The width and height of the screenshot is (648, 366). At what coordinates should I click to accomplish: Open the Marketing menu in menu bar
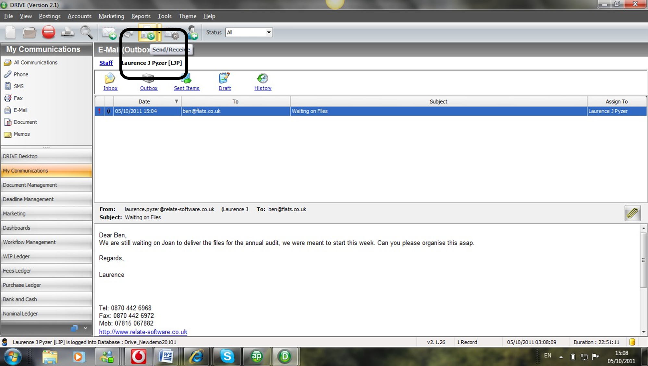tap(111, 16)
